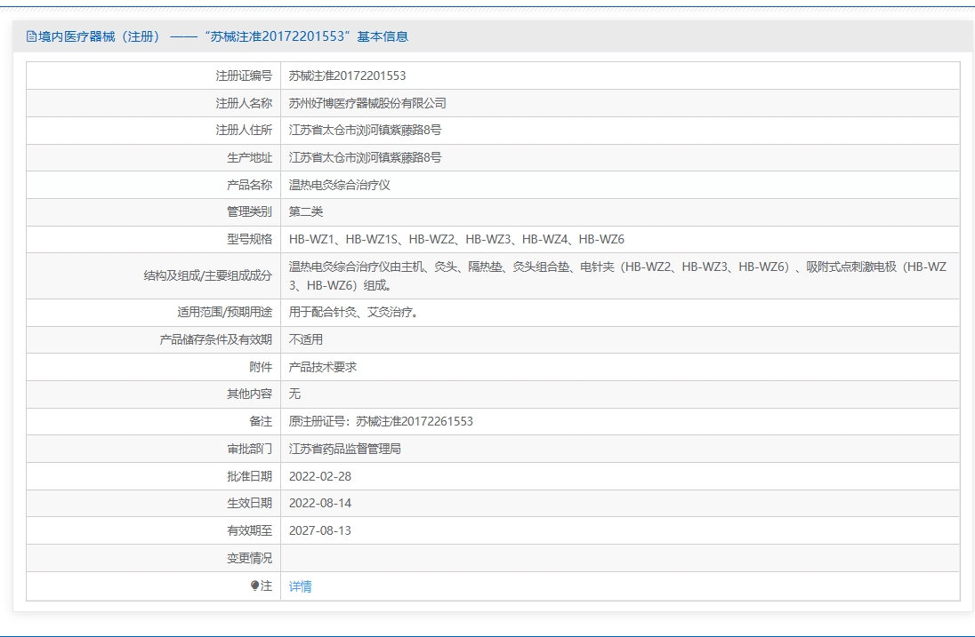
Task: Select product name 温热电灸综合治疗仪
Action: pos(340,185)
